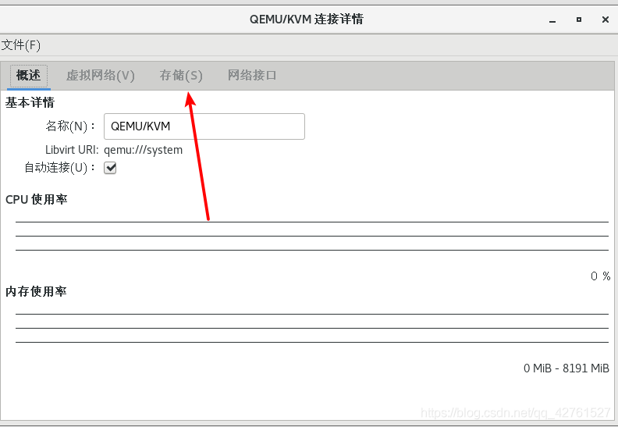Click the 名称(N) input field
The width and height of the screenshot is (618, 427).
(x=204, y=126)
